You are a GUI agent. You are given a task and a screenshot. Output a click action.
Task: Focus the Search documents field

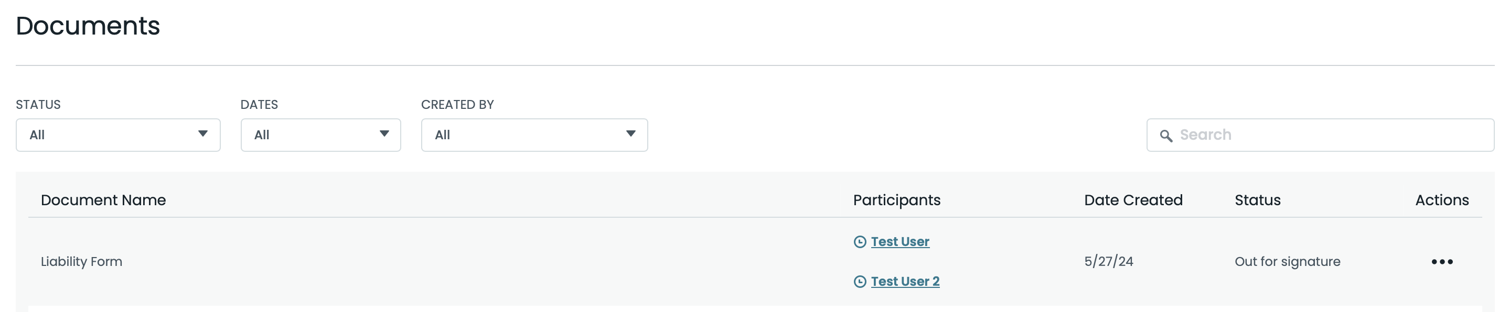click(x=1327, y=135)
